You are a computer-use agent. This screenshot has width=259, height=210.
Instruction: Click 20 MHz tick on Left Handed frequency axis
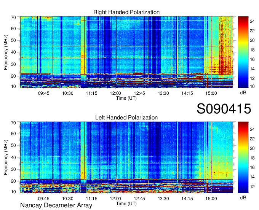(x=13, y=181)
